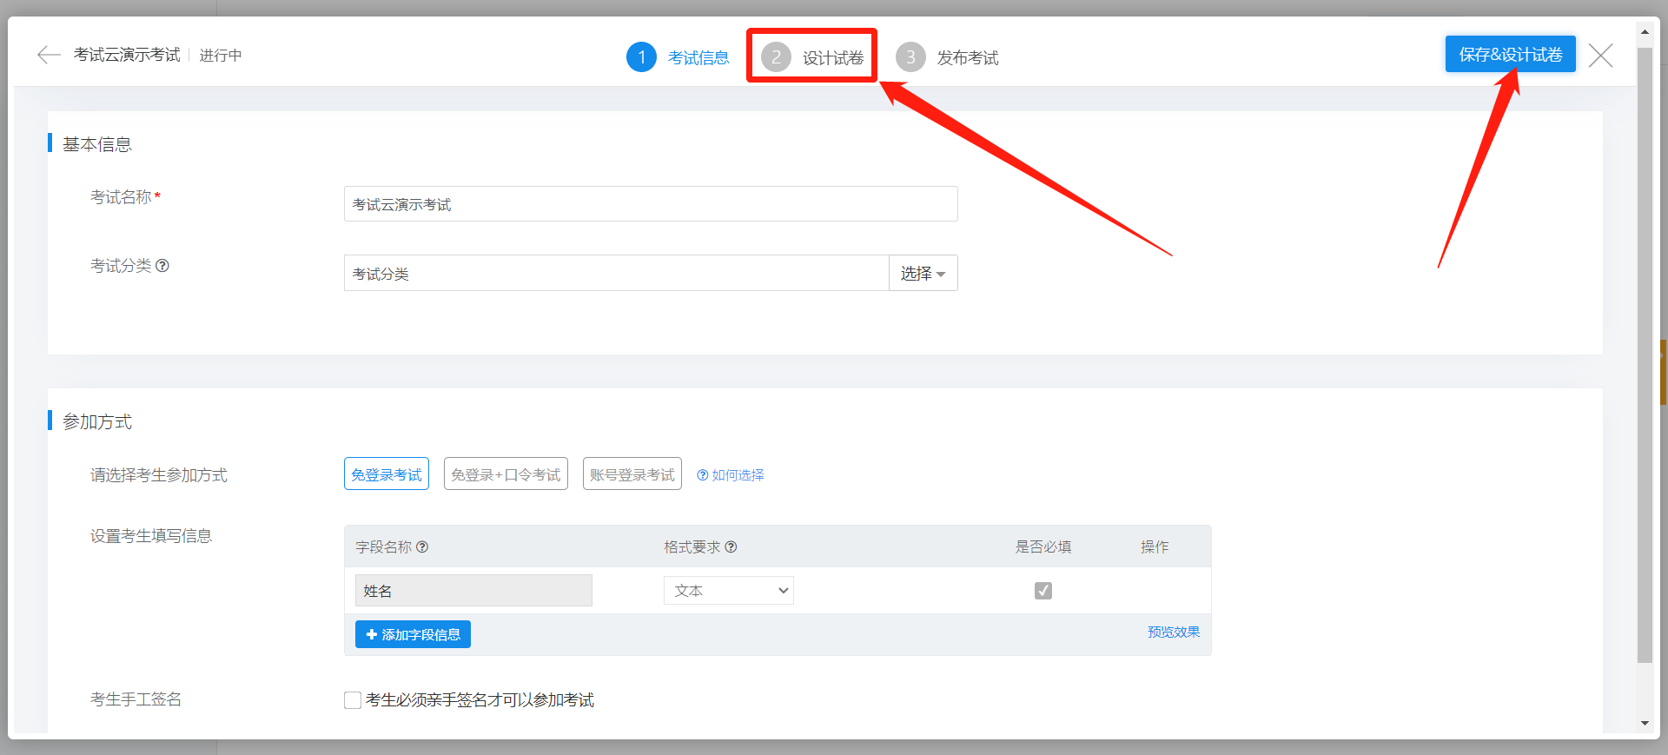The width and height of the screenshot is (1668, 755).
Task: Choose 账号登录考试 participation mode
Action: (632, 474)
